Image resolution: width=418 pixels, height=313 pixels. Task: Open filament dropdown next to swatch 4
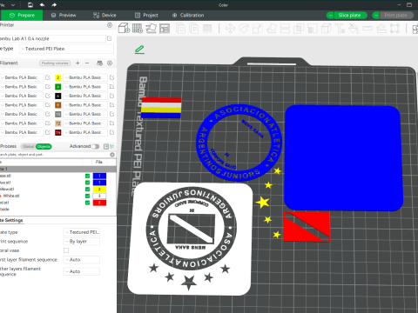coord(85,87)
